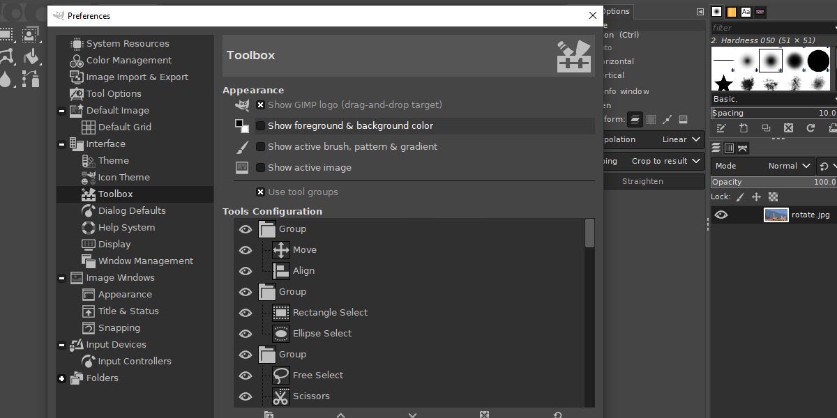This screenshot has height=418, width=837.
Task: Open the Theme preferences page
Action: 113,161
